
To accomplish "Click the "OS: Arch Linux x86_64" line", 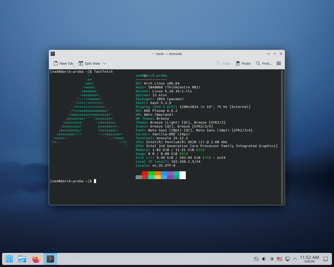I will tap(158, 83).
